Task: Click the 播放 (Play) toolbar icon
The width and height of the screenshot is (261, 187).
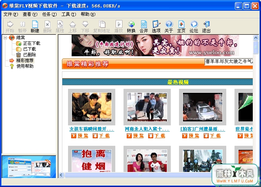Action: click(119, 27)
